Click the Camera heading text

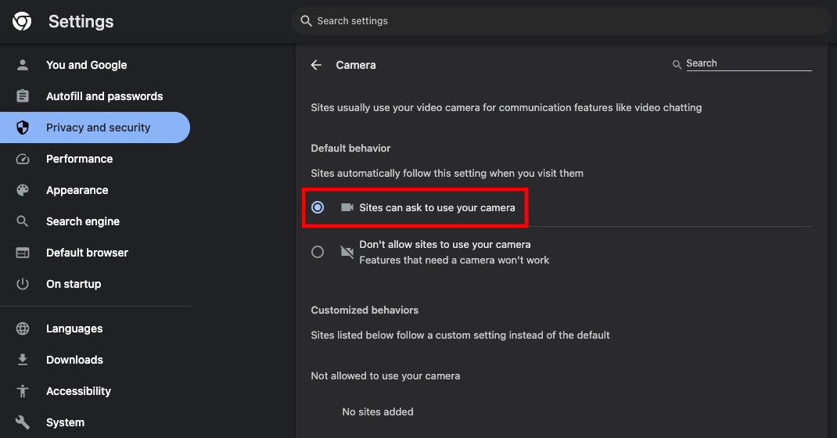(356, 65)
